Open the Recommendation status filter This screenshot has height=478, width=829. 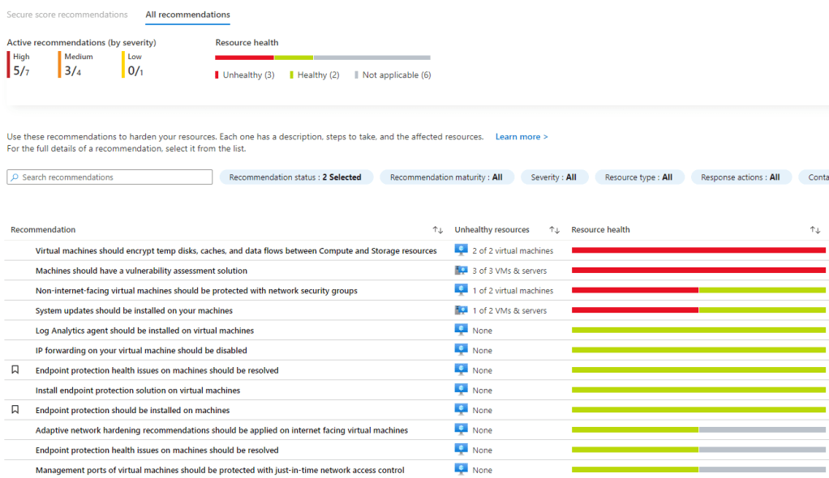point(296,177)
